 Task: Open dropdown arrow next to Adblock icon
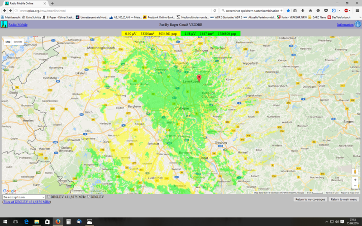click(x=349, y=10)
